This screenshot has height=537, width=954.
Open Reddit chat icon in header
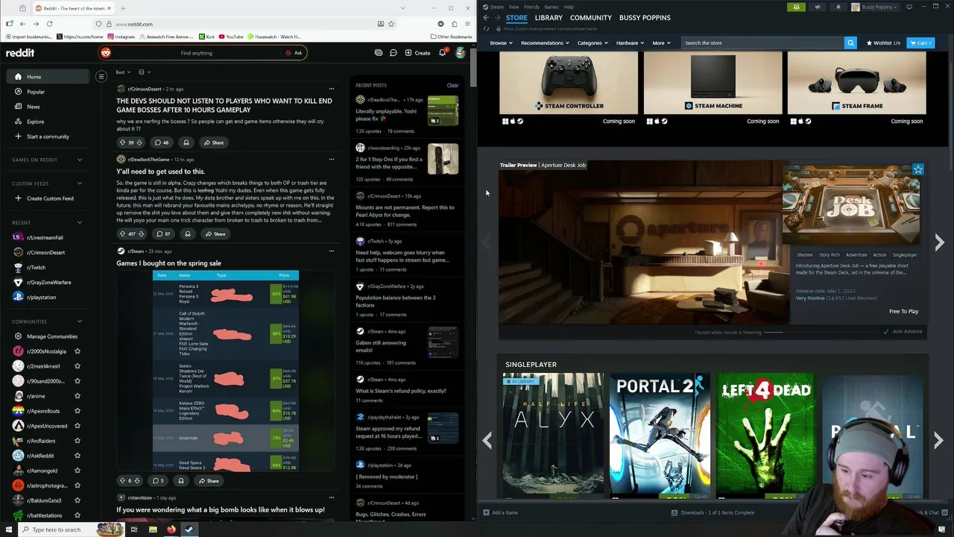(x=393, y=53)
